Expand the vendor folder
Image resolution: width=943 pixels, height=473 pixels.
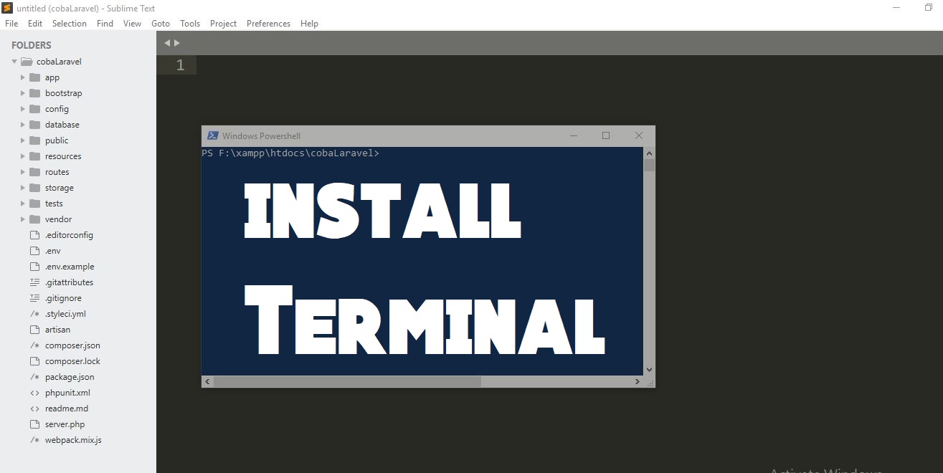pos(22,219)
